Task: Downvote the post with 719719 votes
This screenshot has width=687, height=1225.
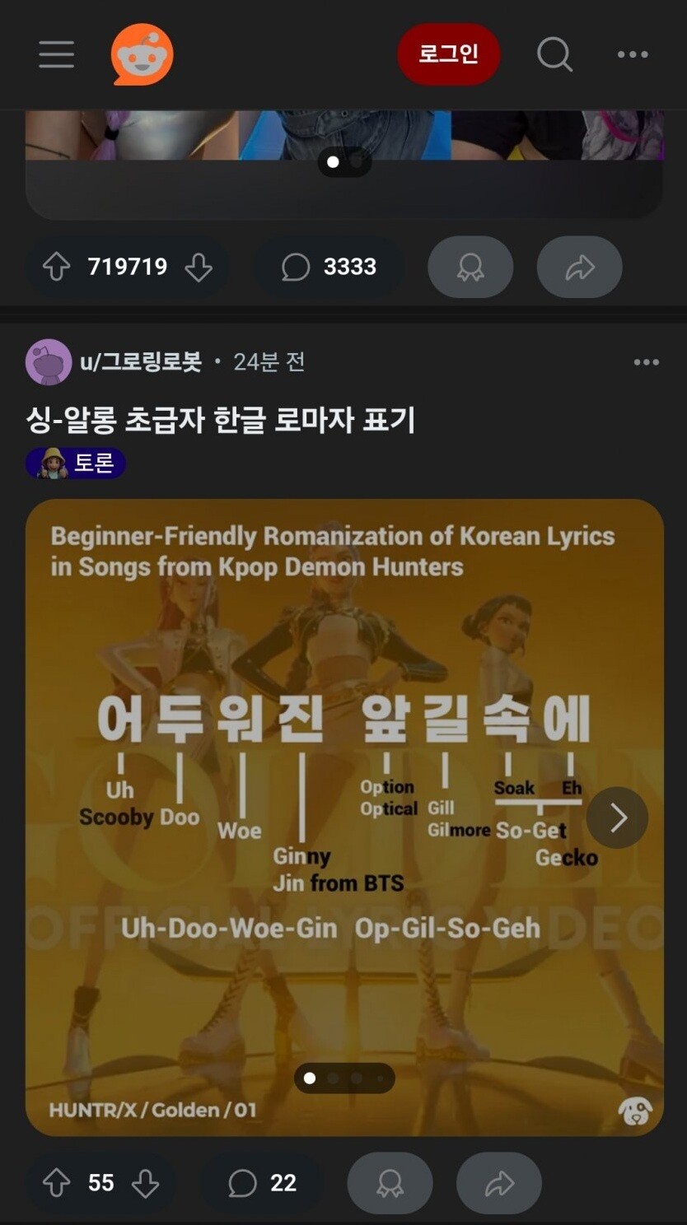Action: (x=199, y=267)
